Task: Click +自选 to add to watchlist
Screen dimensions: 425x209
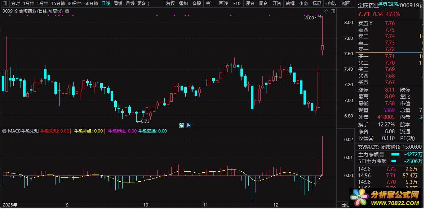Action: (x=330, y=4)
